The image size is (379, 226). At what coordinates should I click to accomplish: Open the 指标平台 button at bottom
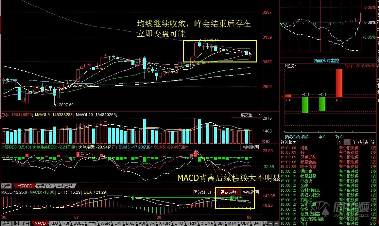click(22, 223)
